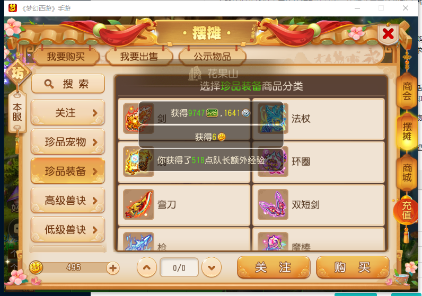Click the 关注 follow button at bottom

coord(274,267)
